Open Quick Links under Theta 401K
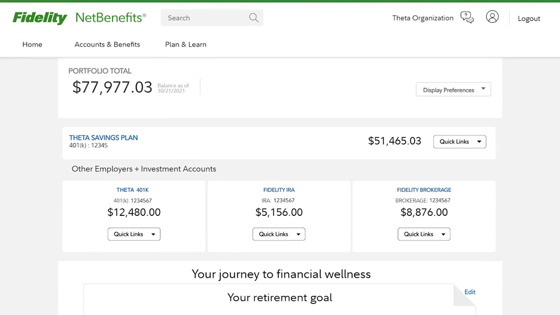This screenshot has height=315, width=560. tap(134, 234)
